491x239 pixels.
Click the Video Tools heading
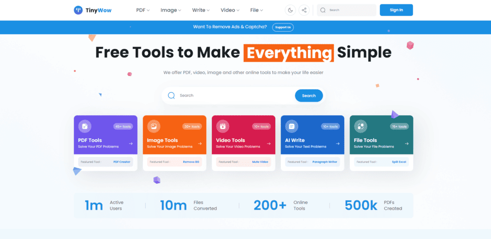[x=231, y=140]
